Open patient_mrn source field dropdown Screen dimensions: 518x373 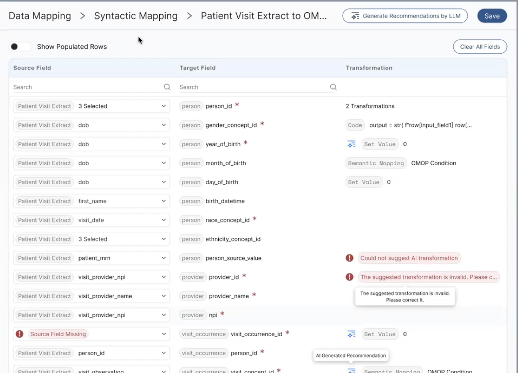[x=92, y=258]
